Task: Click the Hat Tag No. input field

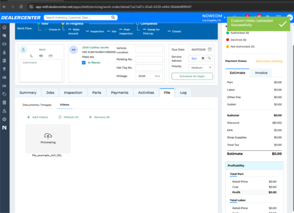Action: click(x=149, y=68)
